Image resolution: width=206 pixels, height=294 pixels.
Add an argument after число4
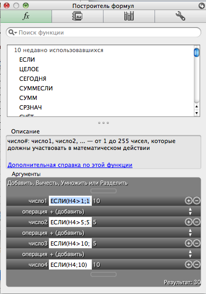click(x=188, y=265)
